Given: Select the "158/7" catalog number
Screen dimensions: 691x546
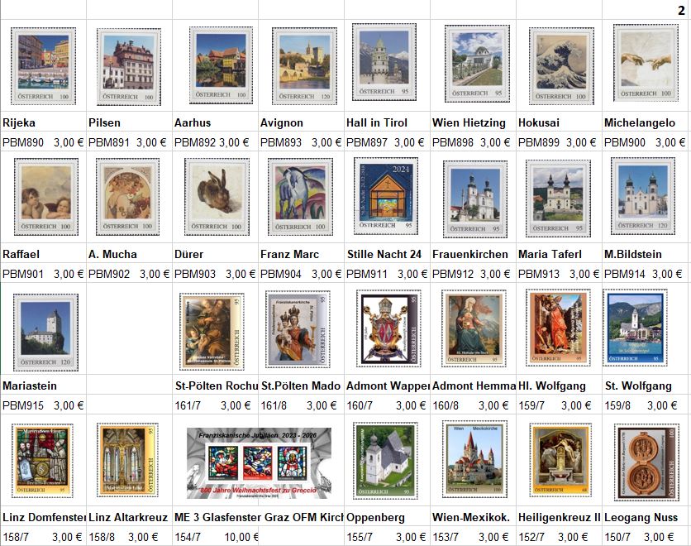Looking at the screenshot, I should pyautogui.click(x=16, y=537).
